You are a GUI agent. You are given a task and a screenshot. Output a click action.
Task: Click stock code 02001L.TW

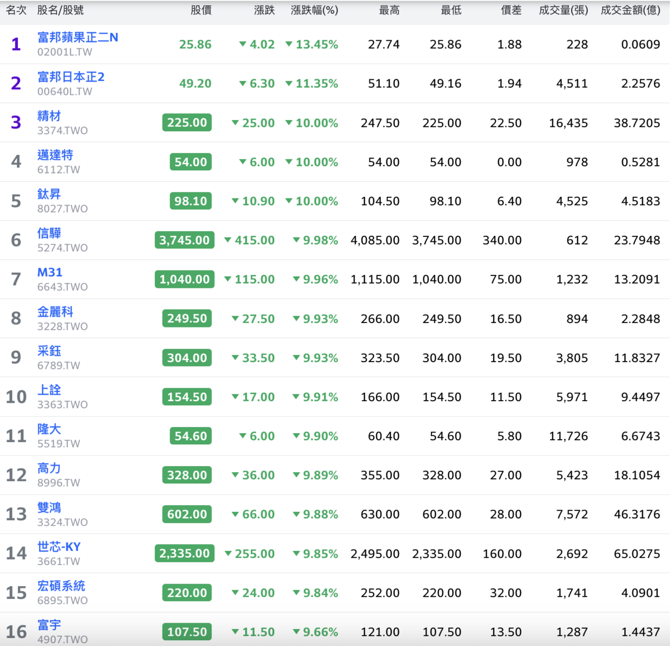point(65,52)
